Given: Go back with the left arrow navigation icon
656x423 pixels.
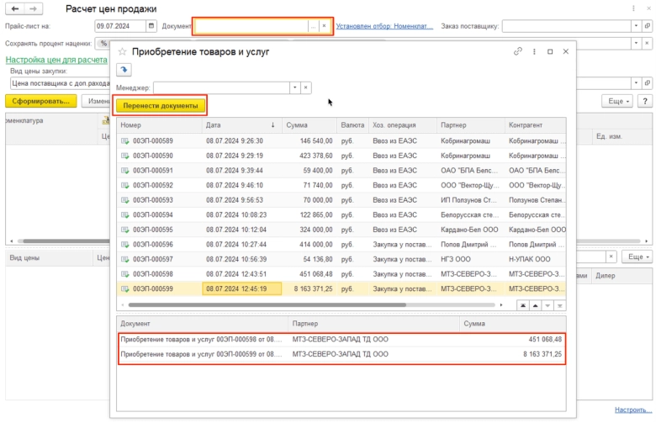Looking at the screenshot, I should [14, 8].
